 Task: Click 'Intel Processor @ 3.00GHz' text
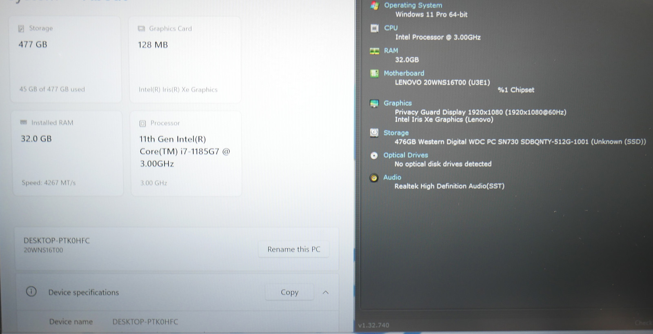[438, 37]
